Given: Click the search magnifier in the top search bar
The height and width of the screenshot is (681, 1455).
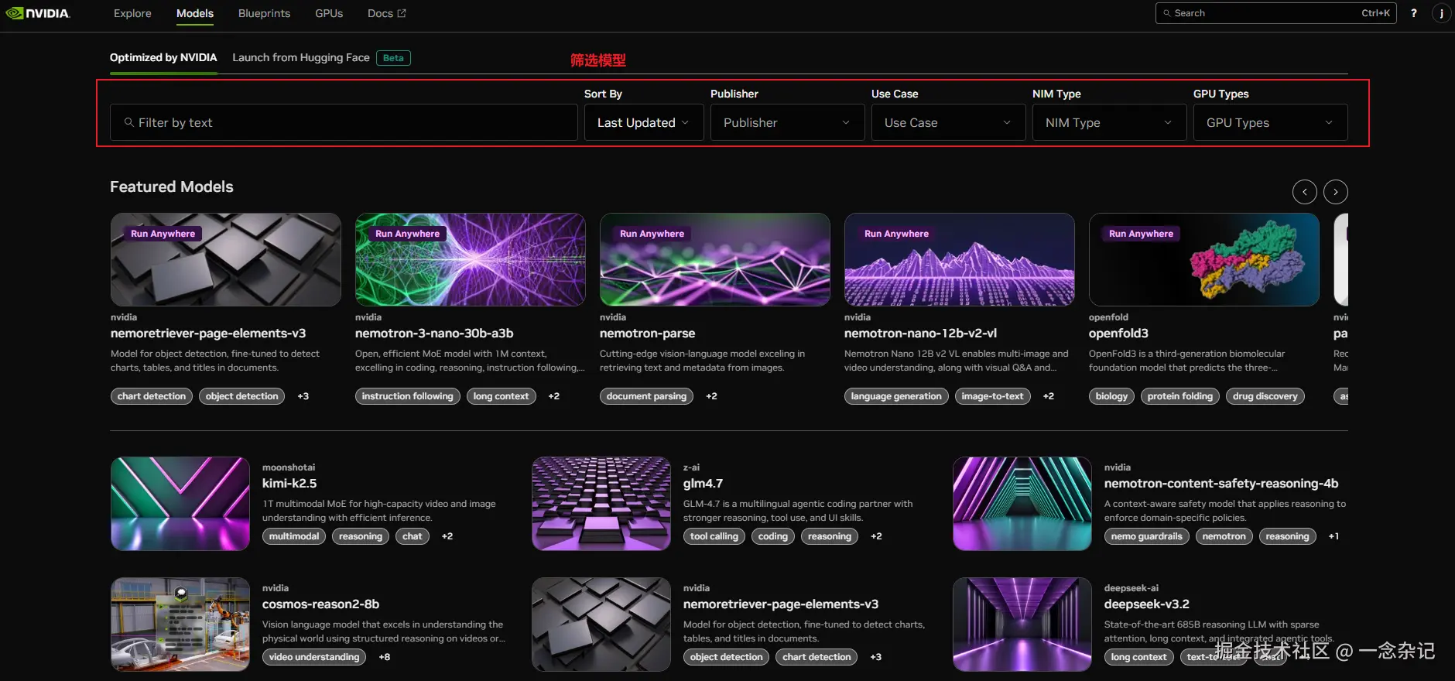Looking at the screenshot, I should click(x=1167, y=13).
